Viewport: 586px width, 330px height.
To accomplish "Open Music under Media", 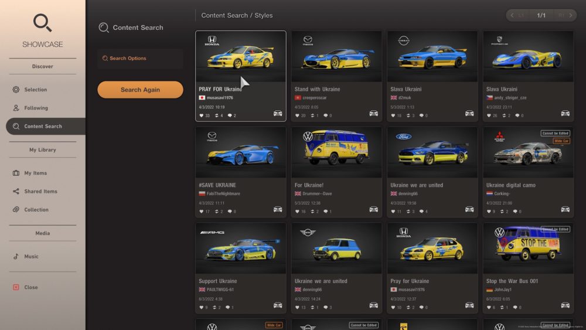I will (x=31, y=256).
